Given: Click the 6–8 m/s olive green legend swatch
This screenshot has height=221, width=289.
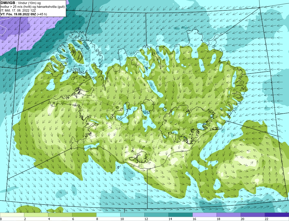Looking at the screenshot, I should [x=84, y=215].
